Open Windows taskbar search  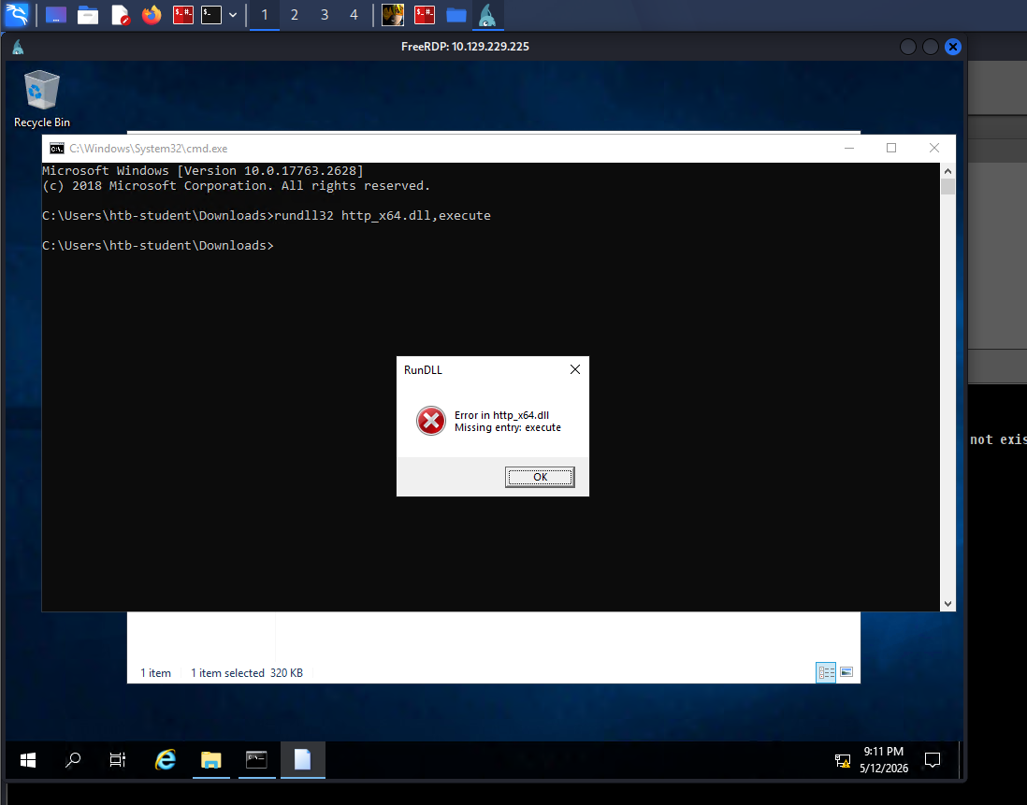(x=73, y=760)
